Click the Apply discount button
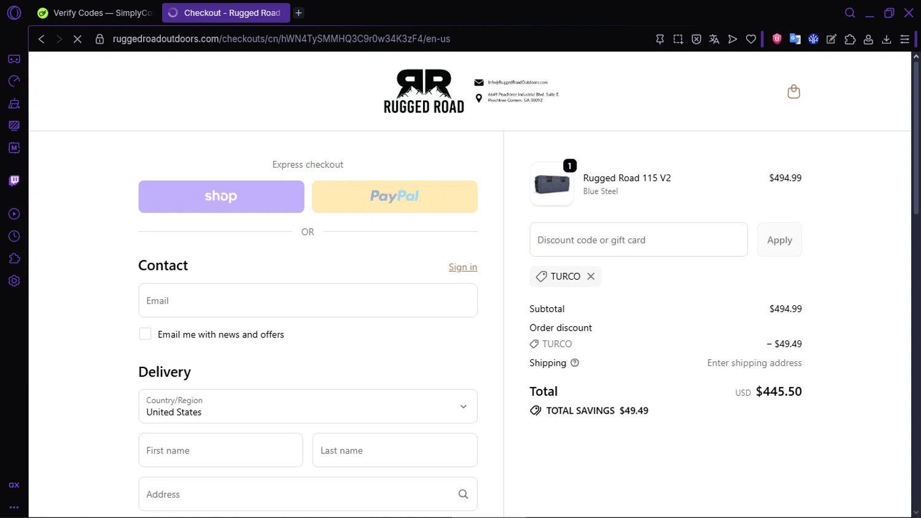 pos(779,240)
